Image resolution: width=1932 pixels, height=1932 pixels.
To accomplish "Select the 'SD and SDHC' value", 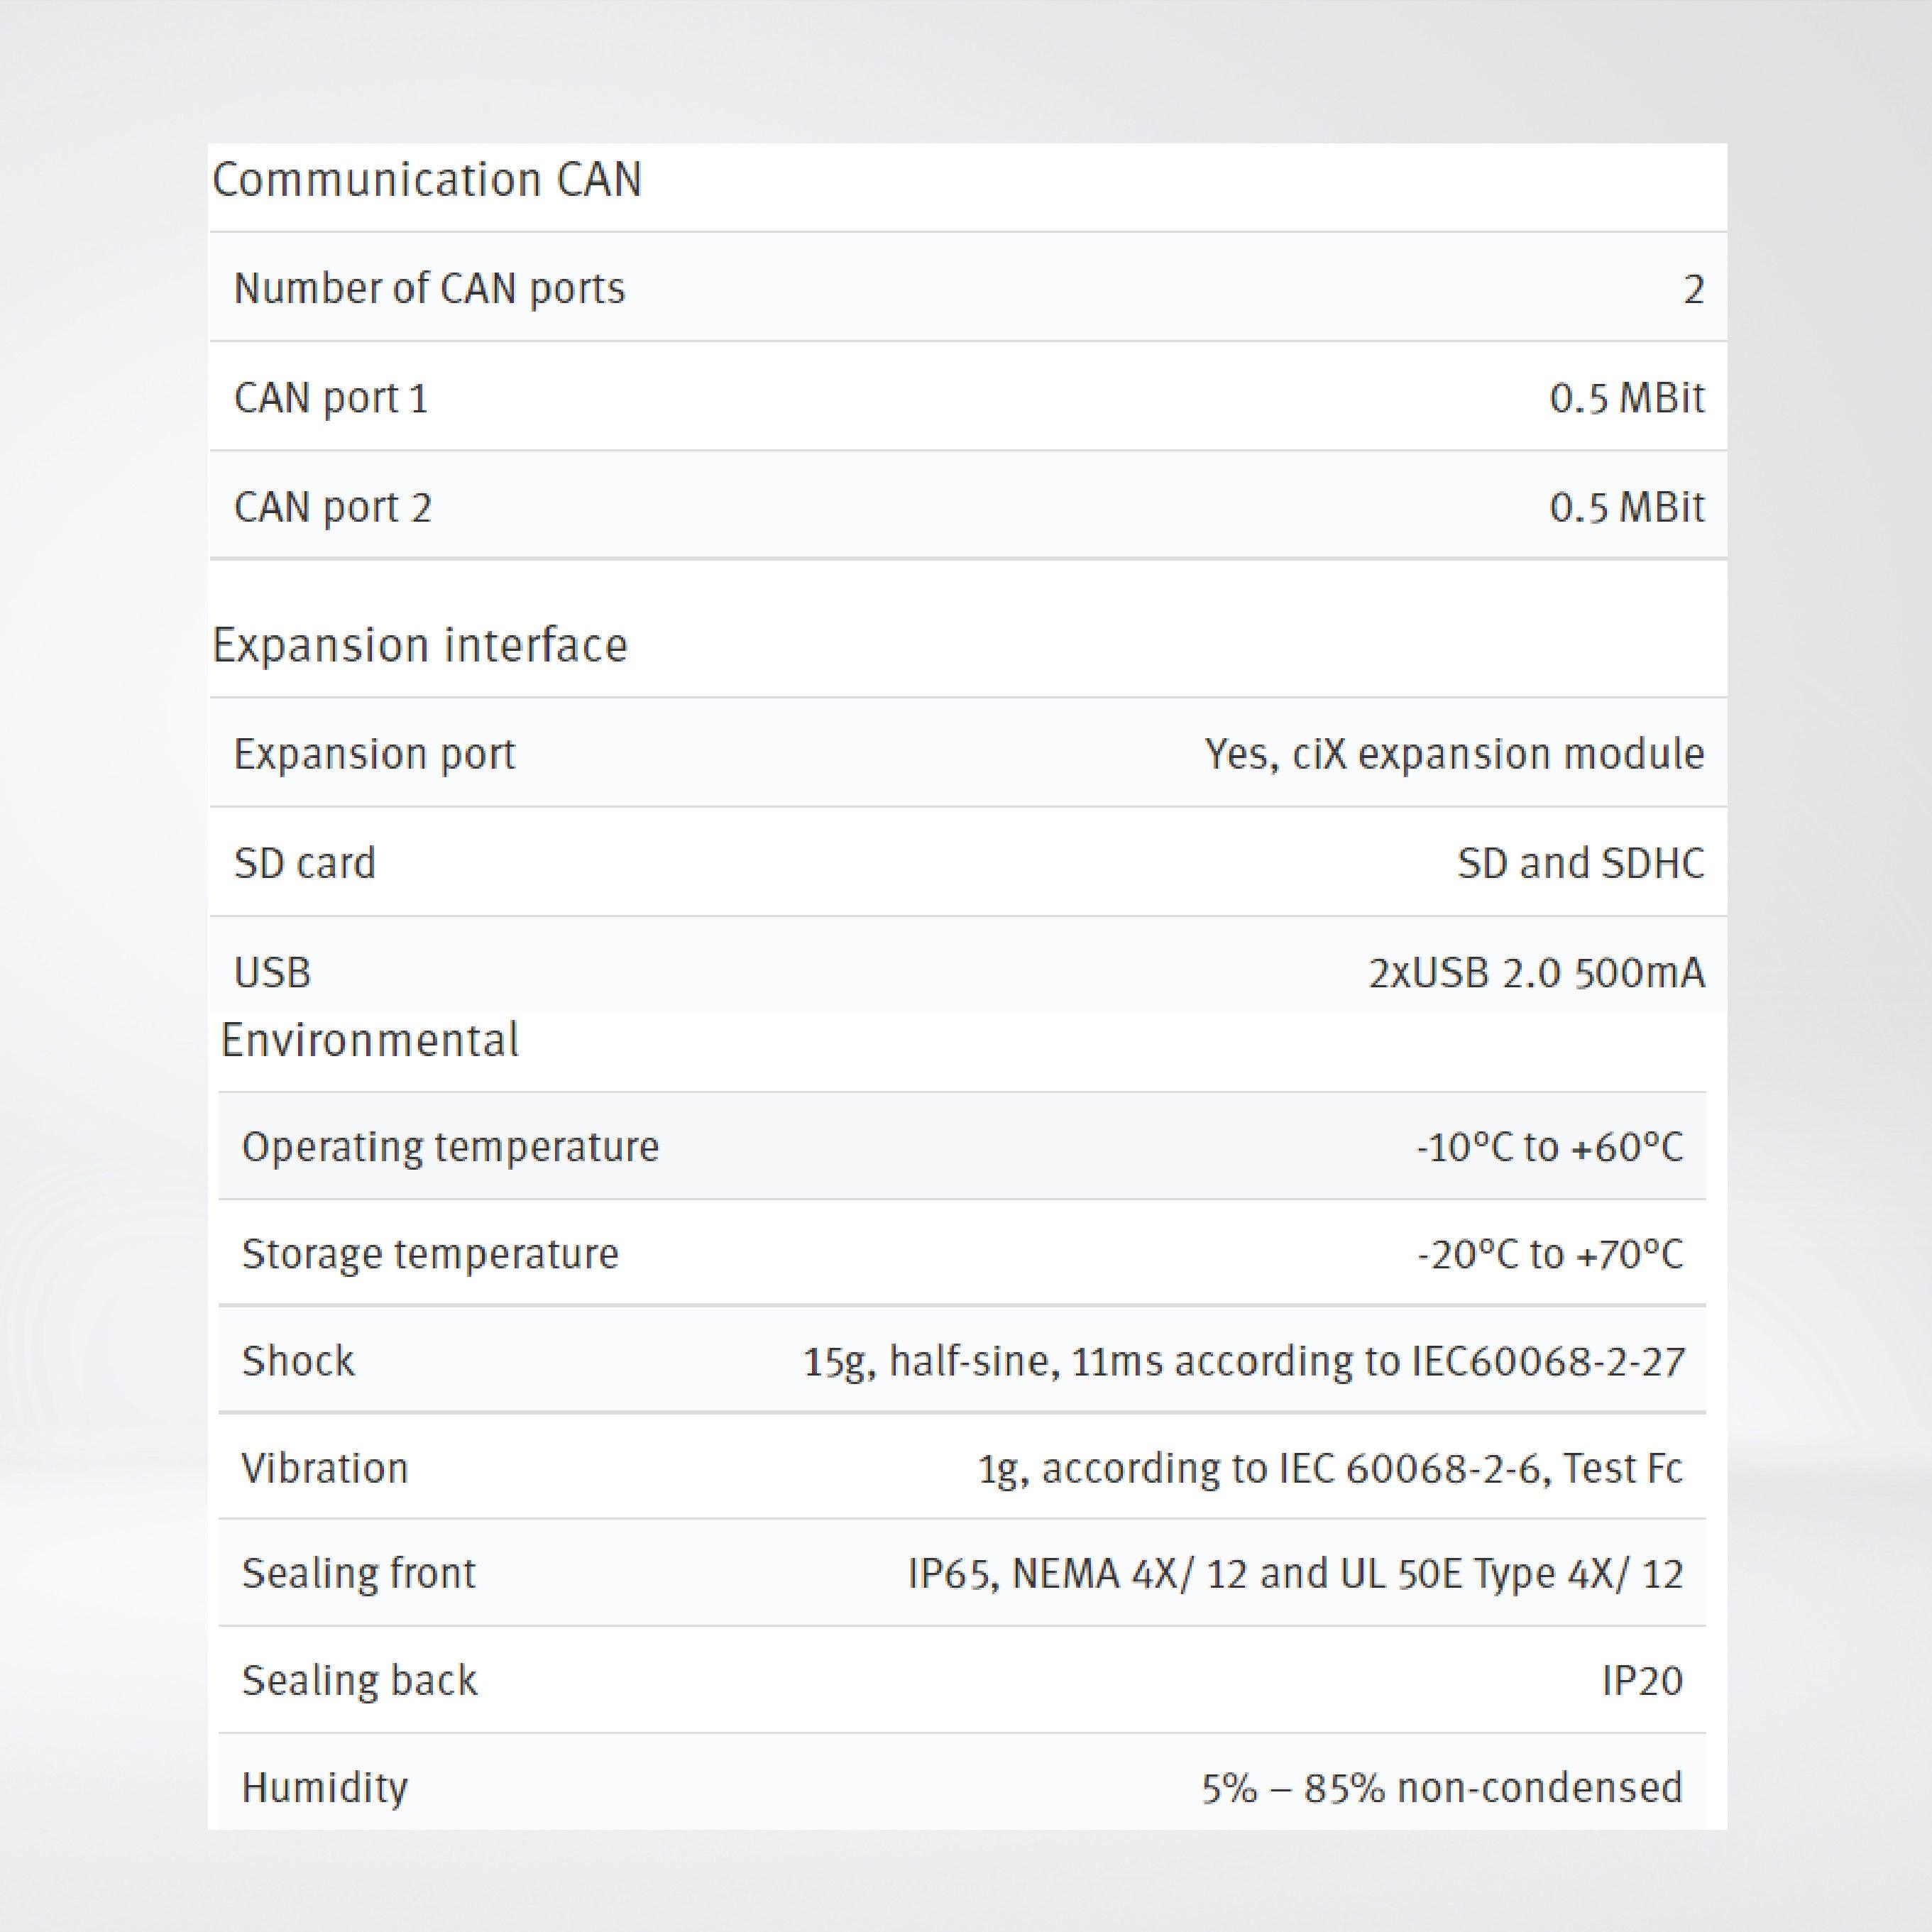I will pyautogui.click(x=1580, y=863).
